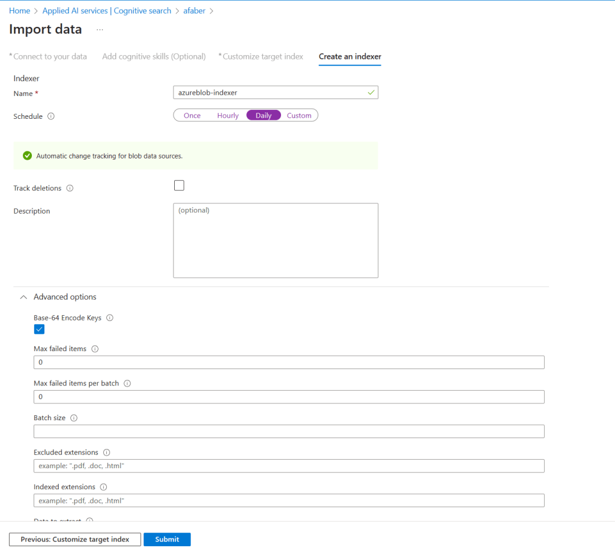Uncheck the Base-64 Encode Keys checkbox

pos(39,329)
